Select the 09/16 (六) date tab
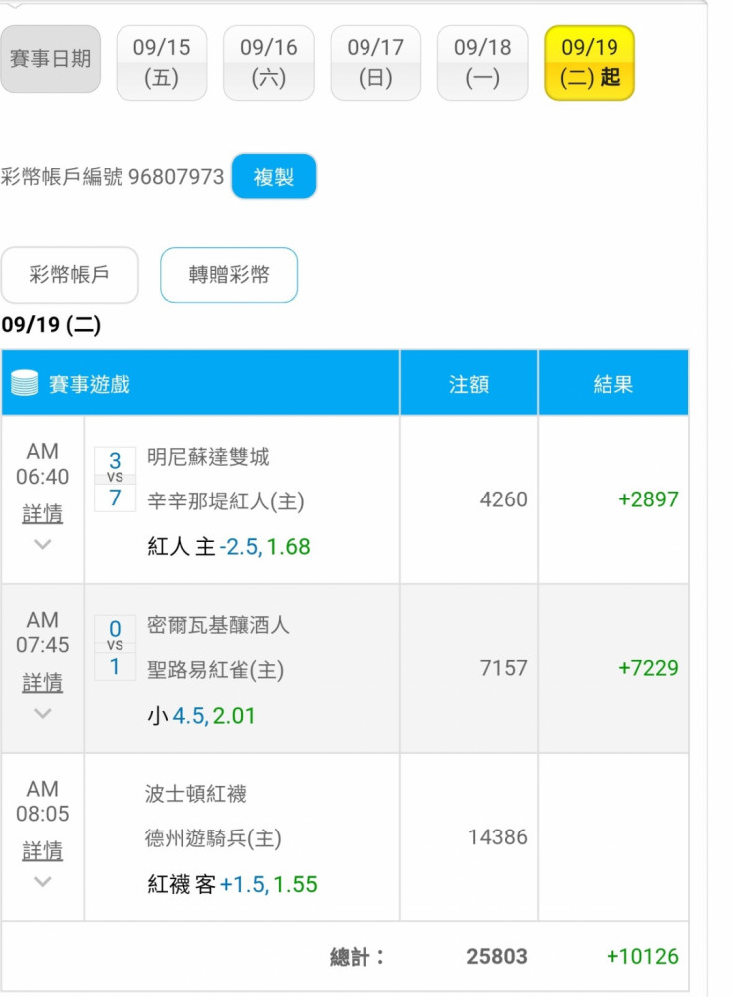This screenshot has height=997, width=733. click(268, 62)
